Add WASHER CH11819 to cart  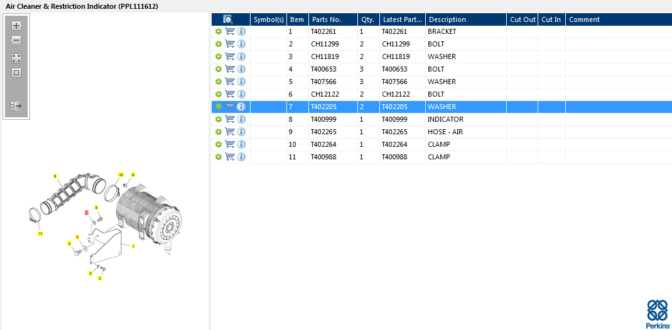click(x=230, y=56)
